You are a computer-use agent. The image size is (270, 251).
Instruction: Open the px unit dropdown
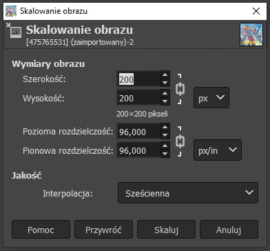pyautogui.click(x=211, y=98)
